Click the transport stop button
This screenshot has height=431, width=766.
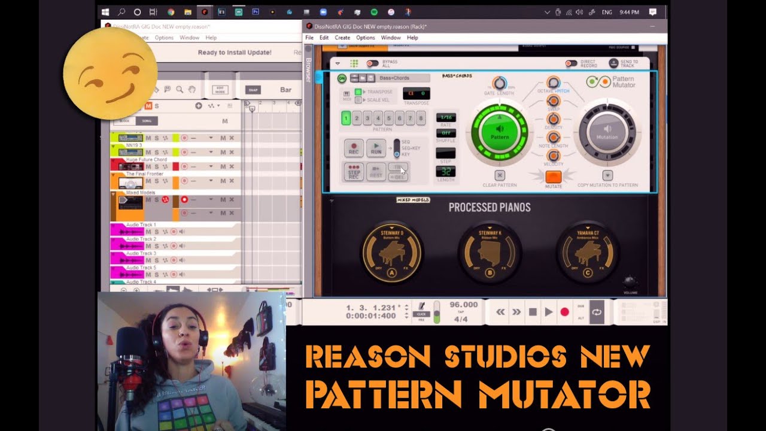click(x=533, y=312)
